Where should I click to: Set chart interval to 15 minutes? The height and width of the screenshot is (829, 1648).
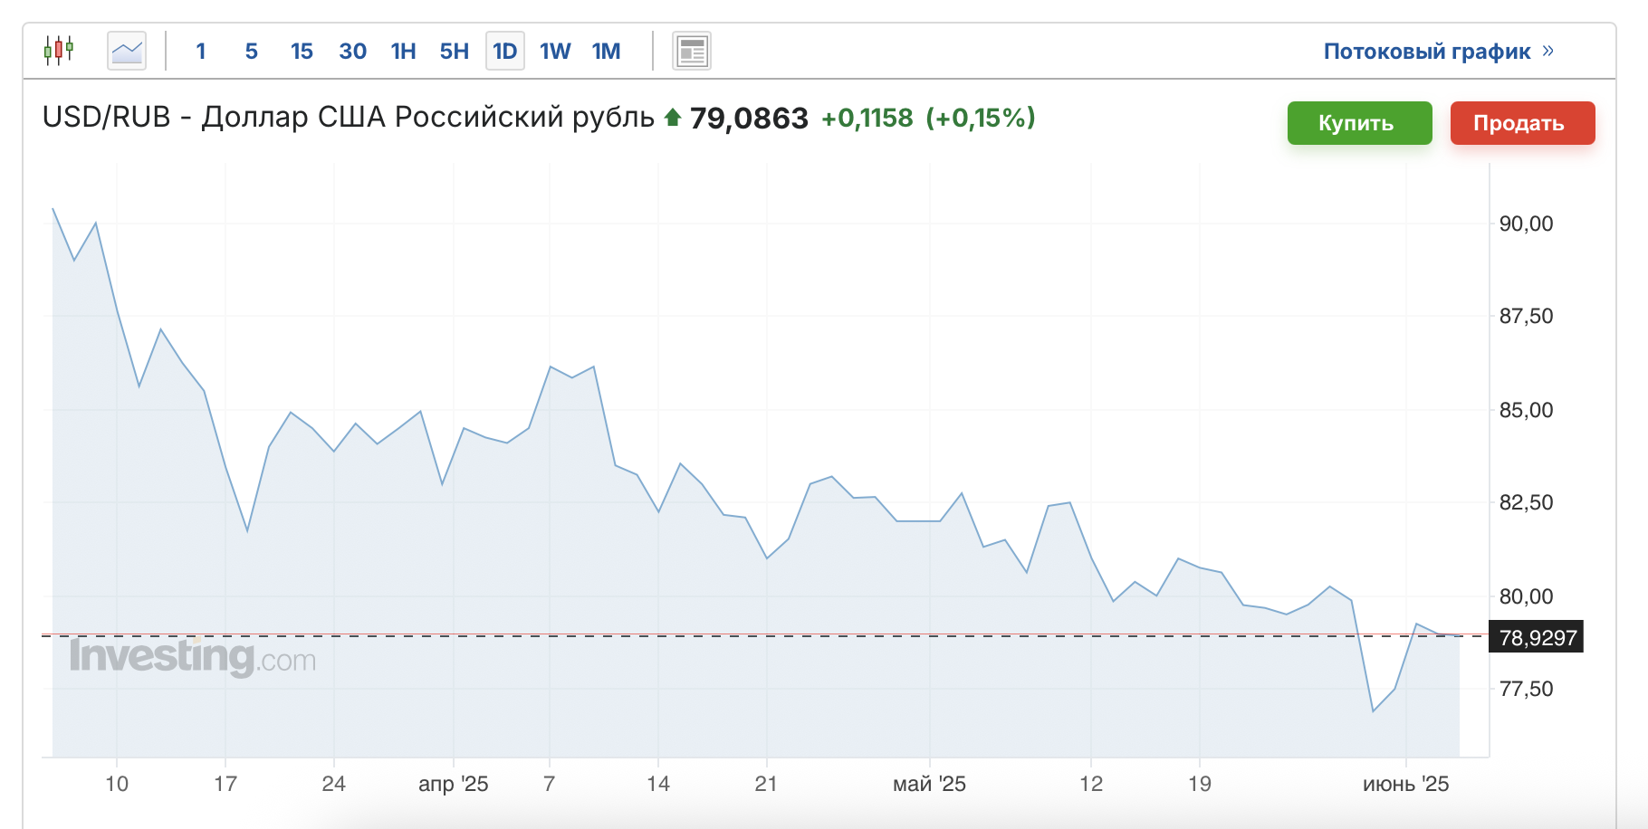coord(302,51)
